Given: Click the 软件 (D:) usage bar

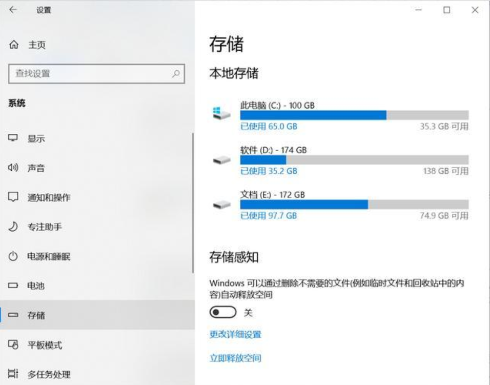Looking at the screenshot, I should coord(354,160).
